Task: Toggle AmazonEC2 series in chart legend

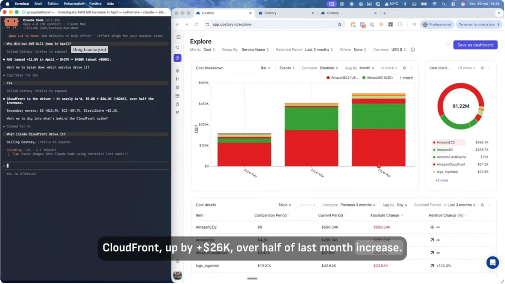Action: tap(342, 78)
